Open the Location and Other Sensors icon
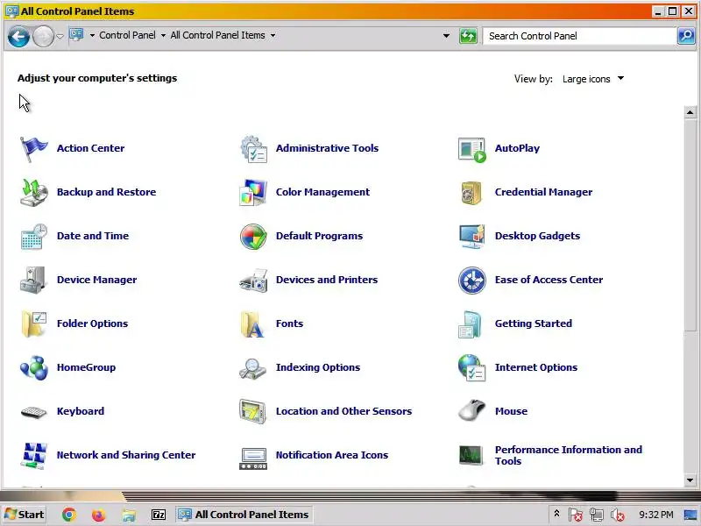This screenshot has height=526, width=701. [x=253, y=411]
